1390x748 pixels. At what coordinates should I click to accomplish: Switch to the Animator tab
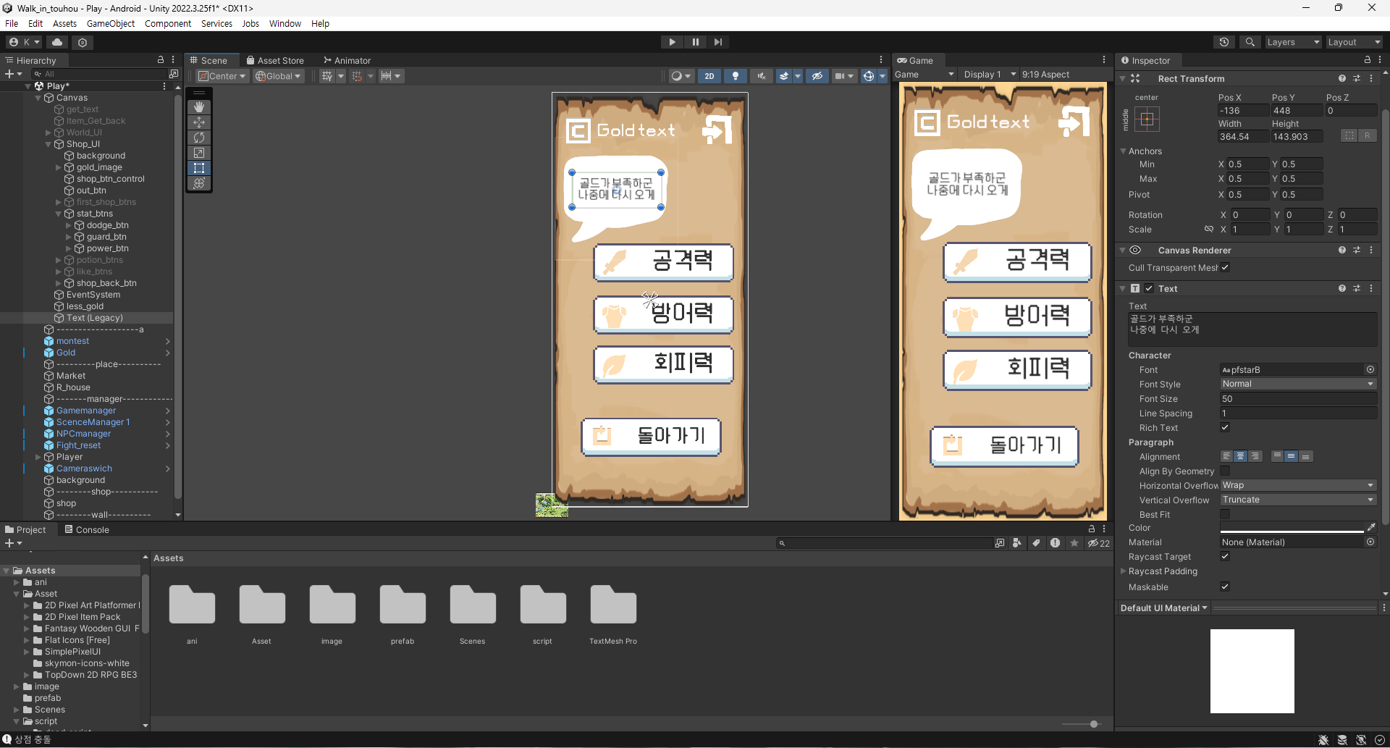tap(347, 60)
